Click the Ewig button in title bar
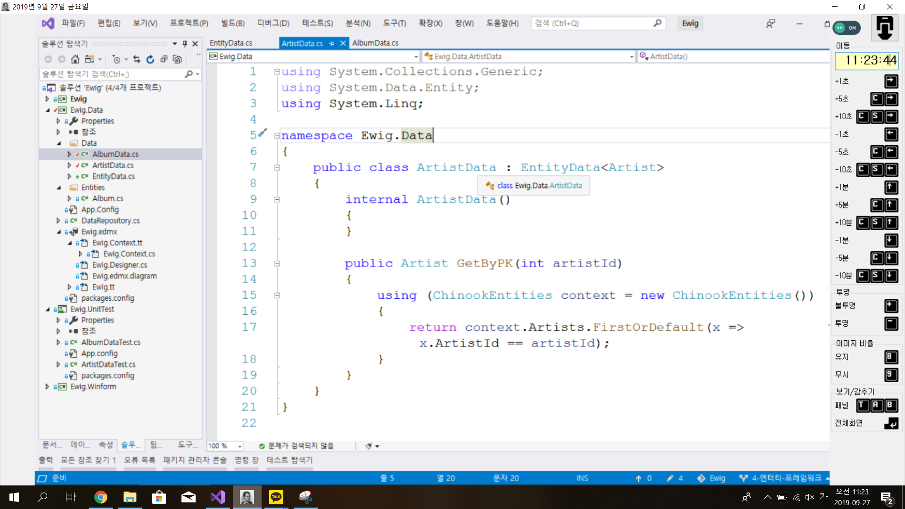This screenshot has height=509, width=905. [690, 23]
